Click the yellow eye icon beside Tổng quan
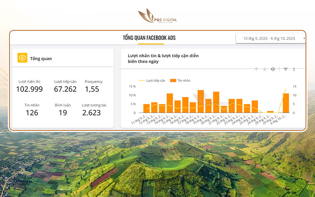This screenshot has height=197, width=315. point(22,58)
